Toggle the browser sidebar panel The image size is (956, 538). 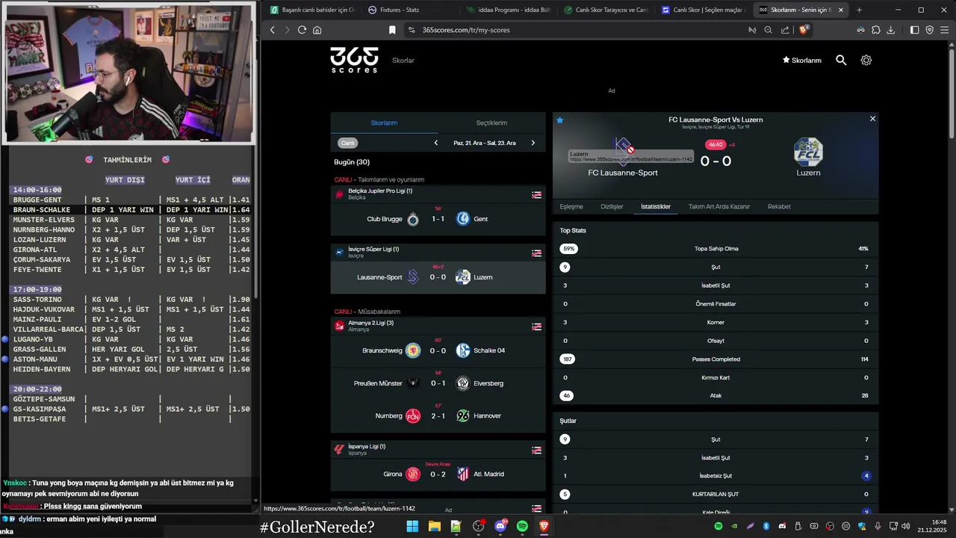click(x=914, y=30)
